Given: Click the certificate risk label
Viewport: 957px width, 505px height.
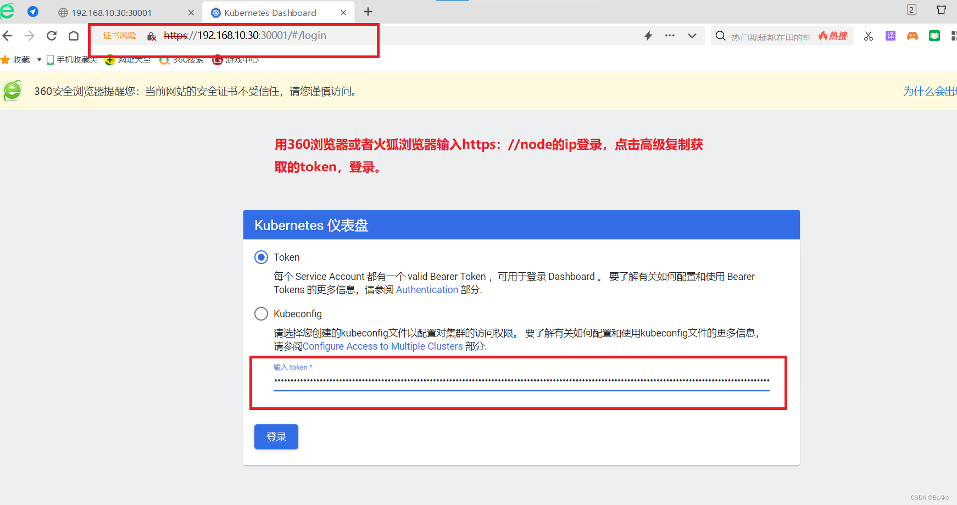Looking at the screenshot, I should 120,36.
